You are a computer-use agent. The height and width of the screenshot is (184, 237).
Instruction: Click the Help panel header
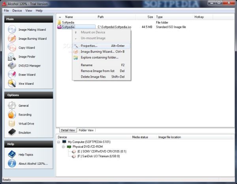pyautogui.click(x=29, y=144)
